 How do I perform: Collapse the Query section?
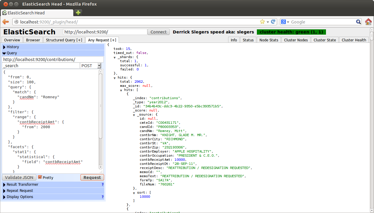click(4, 53)
